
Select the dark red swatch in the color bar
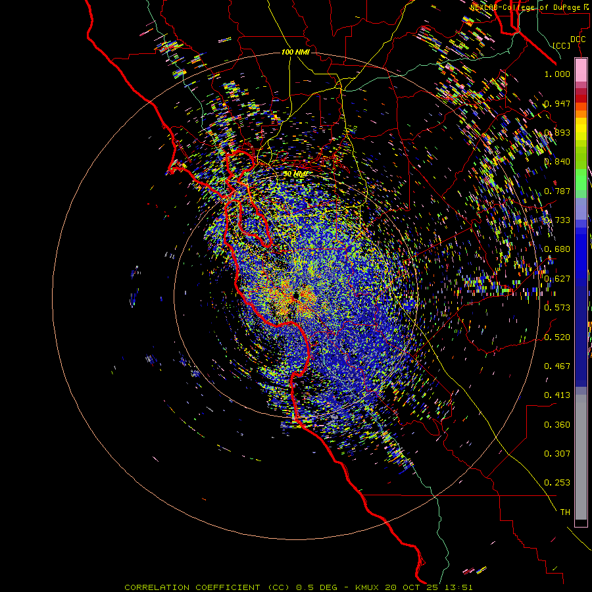click(x=581, y=98)
